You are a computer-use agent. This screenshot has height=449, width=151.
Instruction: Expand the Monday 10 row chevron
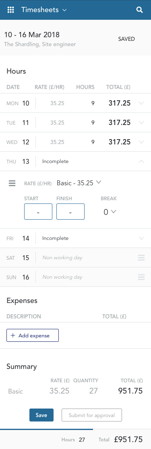(141, 103)
